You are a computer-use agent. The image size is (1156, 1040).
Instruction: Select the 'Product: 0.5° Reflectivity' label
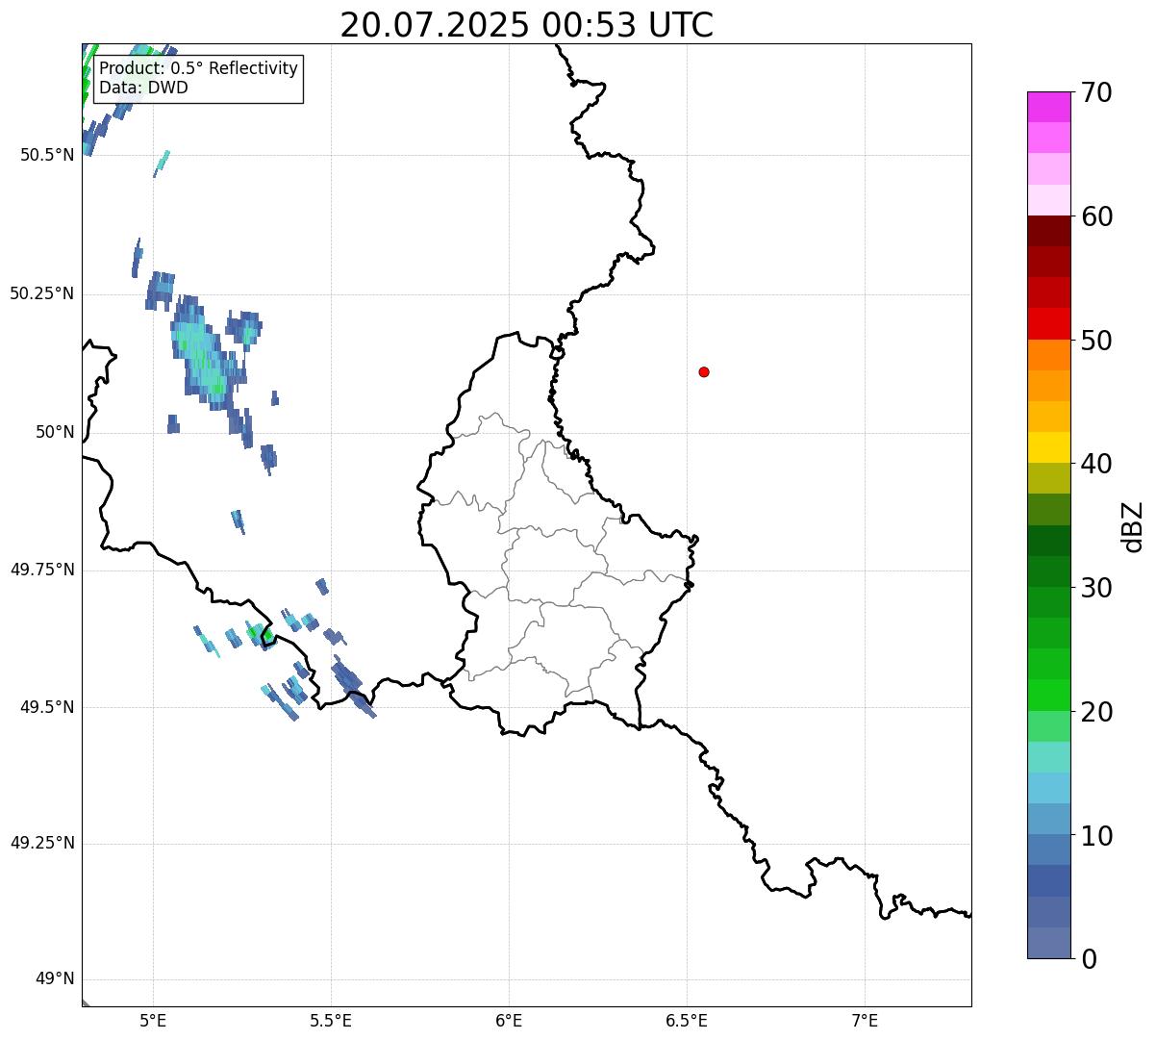pyautogui.click(x=198, y=69)
